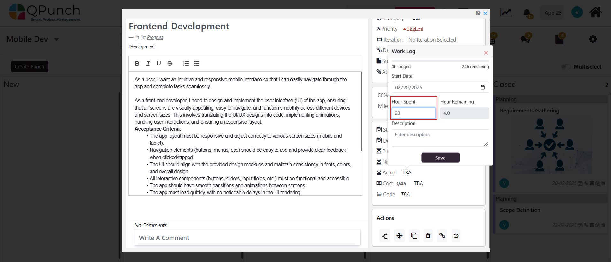Apply underline formatting in the editor

pos(159,64)
